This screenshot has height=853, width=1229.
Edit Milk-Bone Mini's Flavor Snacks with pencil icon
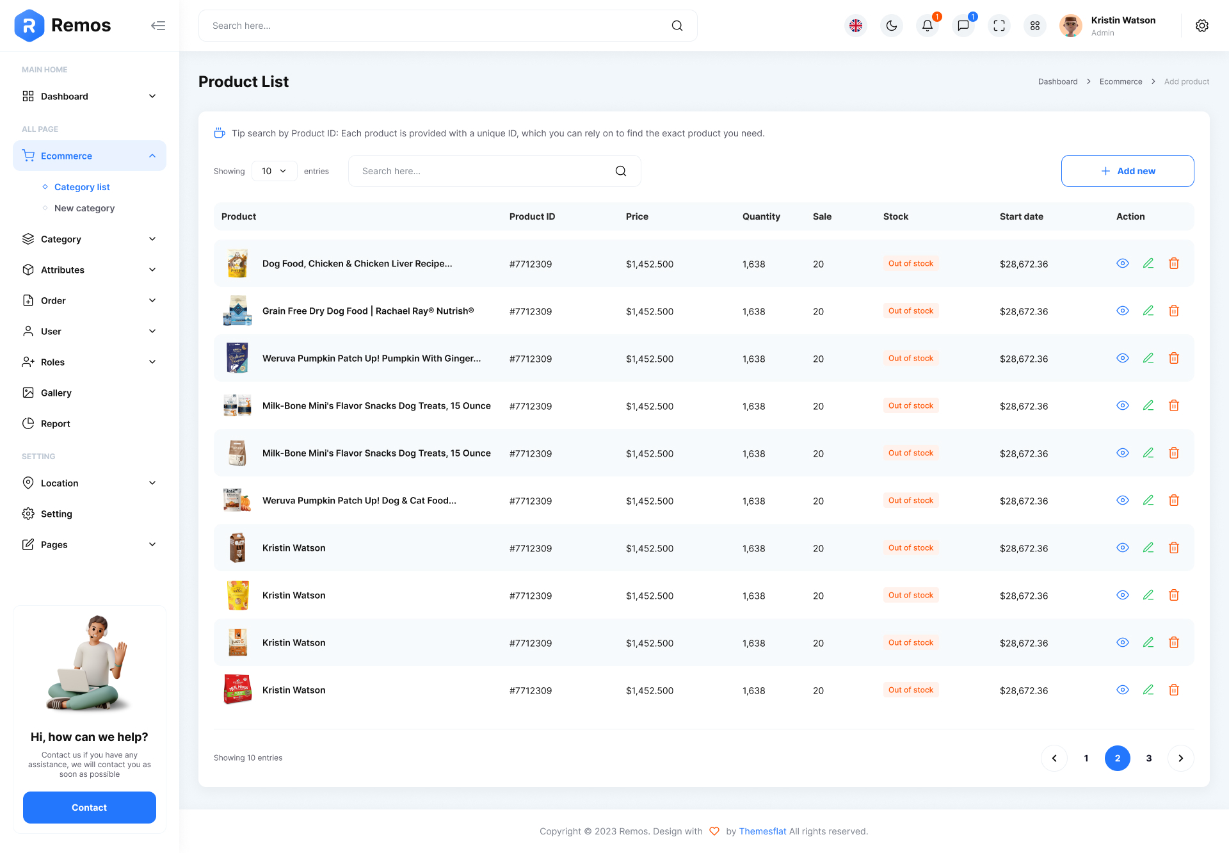click(x=1148, y=405)
